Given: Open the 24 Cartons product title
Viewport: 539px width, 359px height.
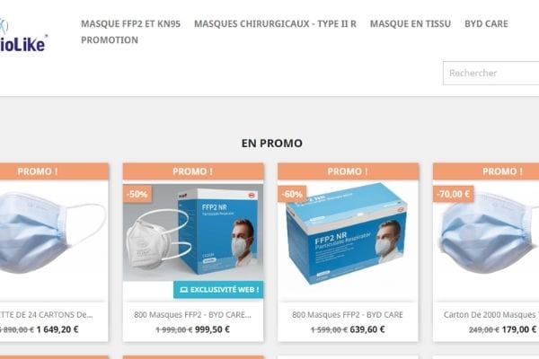Looking at the screenshot, I should (x=47, y=315).
